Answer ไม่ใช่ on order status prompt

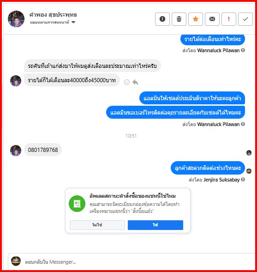tap(97, 225)
